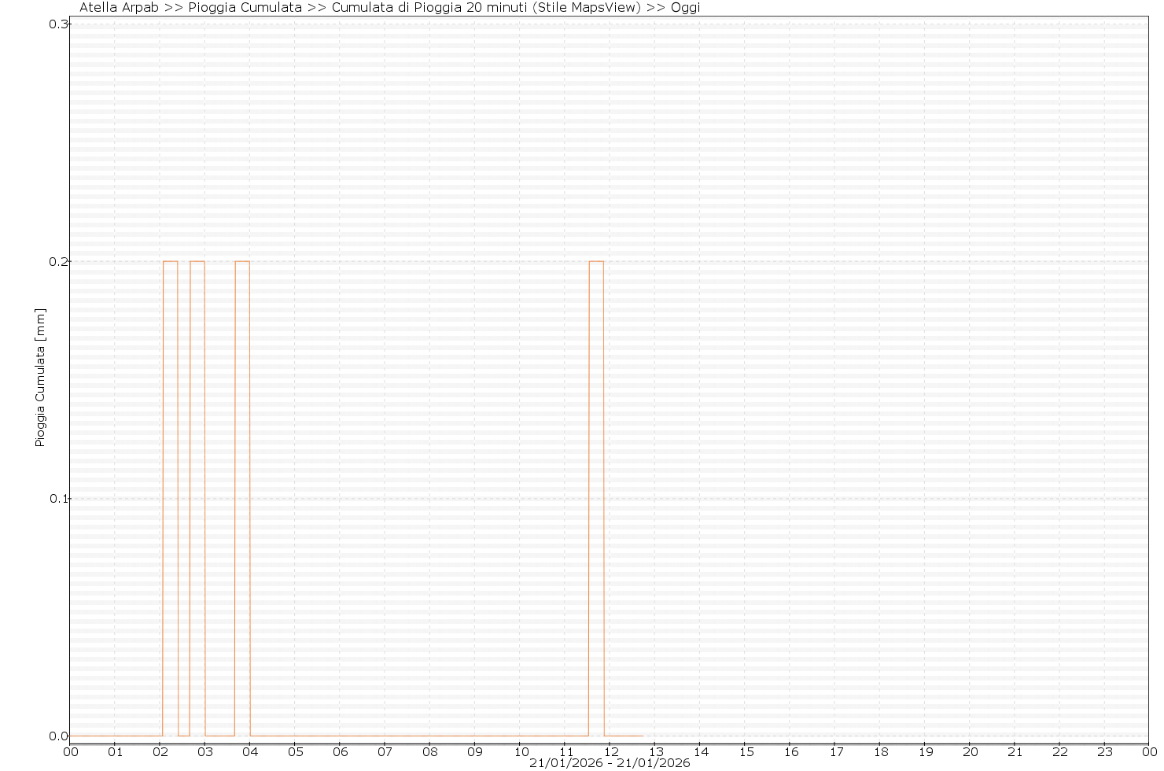The image size is (1164, 771).
Task: Click the vertical "Pioggia Cumulata [mm]" axis label
Action: click(x=40, y=378)
